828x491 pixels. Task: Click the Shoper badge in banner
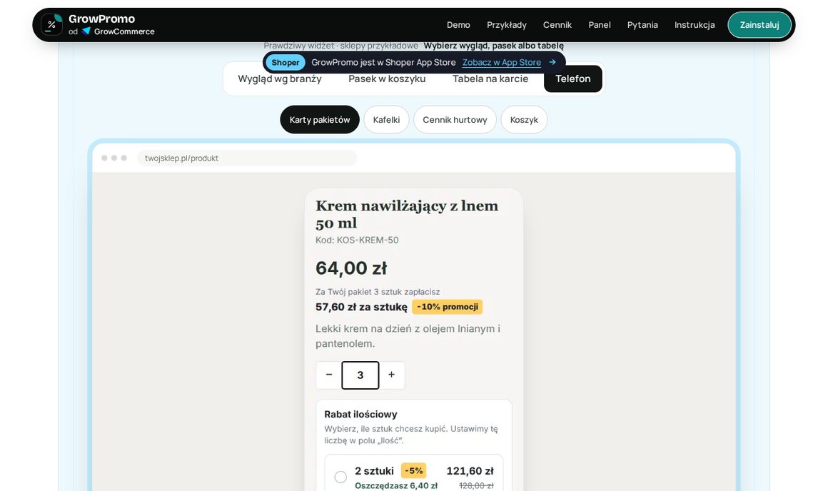(x=285, y=62)
